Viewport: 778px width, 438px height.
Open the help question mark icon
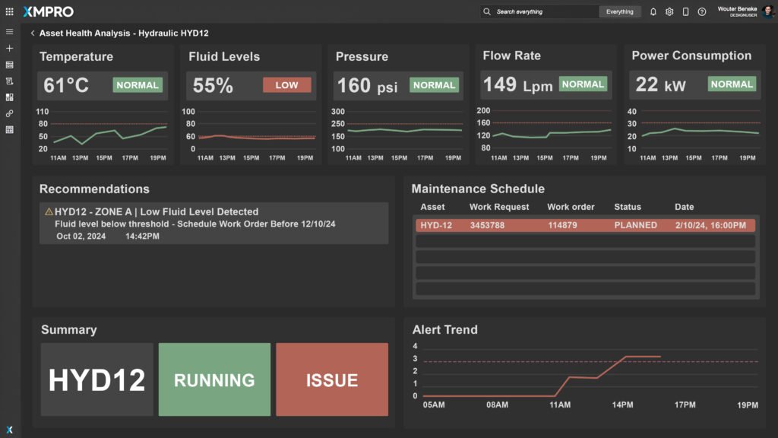pyautogui.click(x=702, y=11)
